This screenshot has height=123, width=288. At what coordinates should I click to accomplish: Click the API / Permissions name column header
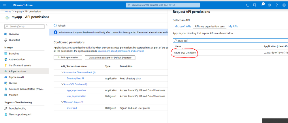[x=74, y=66]
